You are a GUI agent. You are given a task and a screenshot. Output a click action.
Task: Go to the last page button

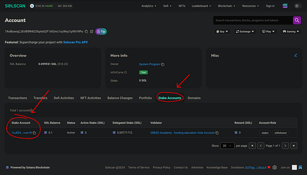coord(294,146)
